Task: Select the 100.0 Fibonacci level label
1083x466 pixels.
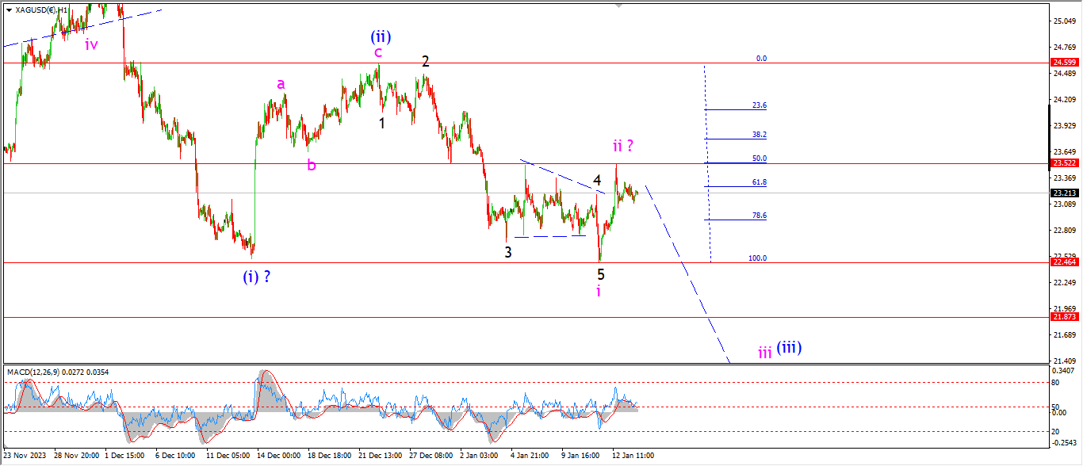Action: [757, 258]
